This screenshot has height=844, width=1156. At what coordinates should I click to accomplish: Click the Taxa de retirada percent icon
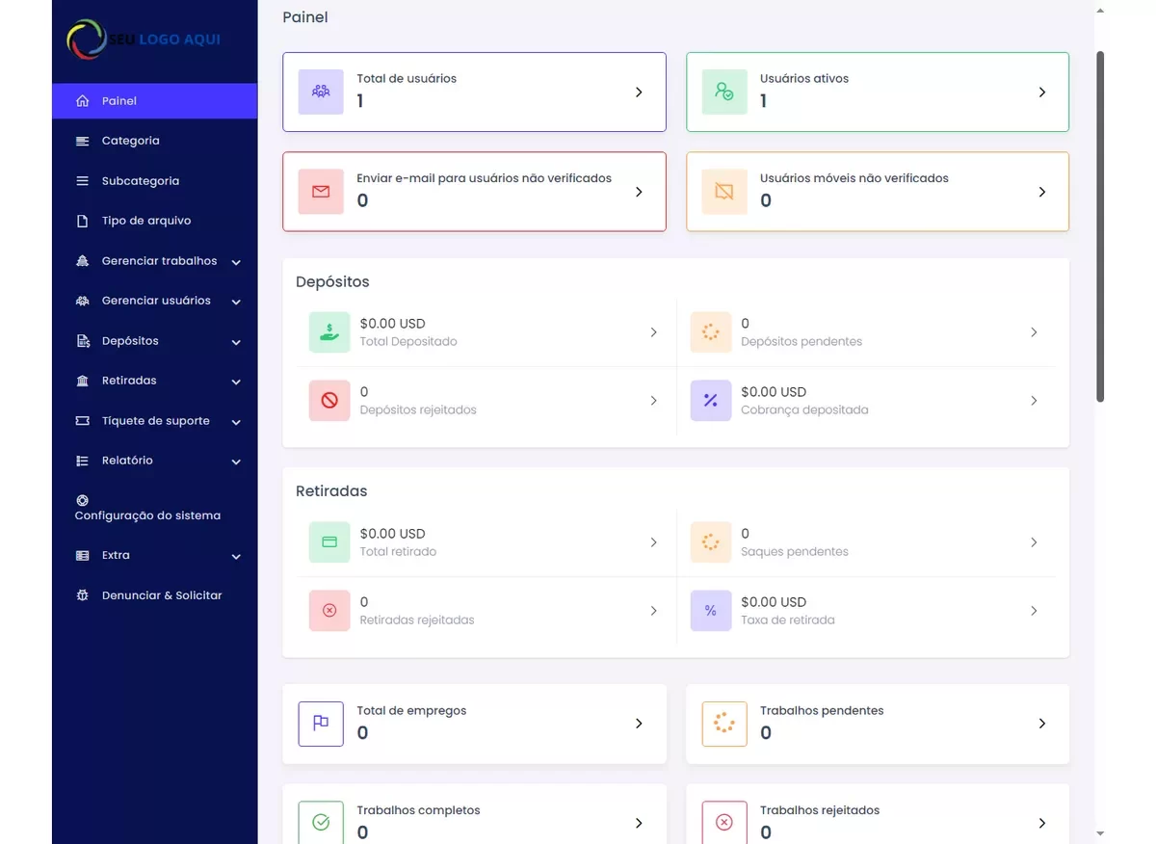tap(710, 611)
